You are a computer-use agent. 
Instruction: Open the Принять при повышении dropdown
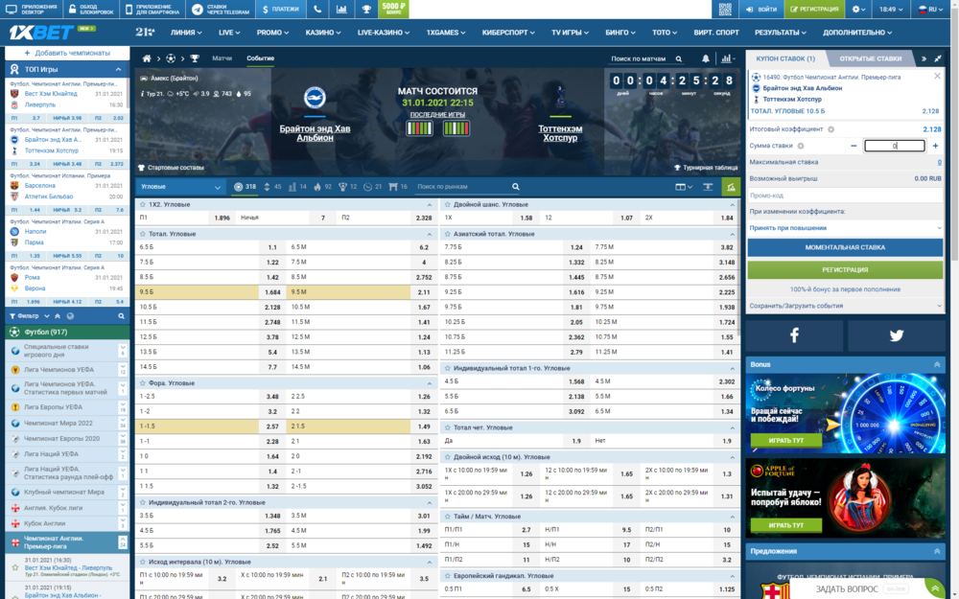tap(845, 228)
